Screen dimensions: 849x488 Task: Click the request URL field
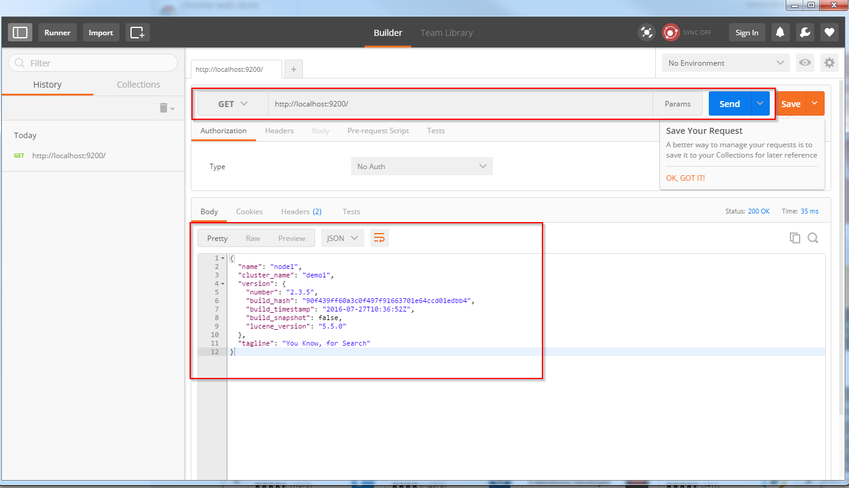click(x=461, y=104)
